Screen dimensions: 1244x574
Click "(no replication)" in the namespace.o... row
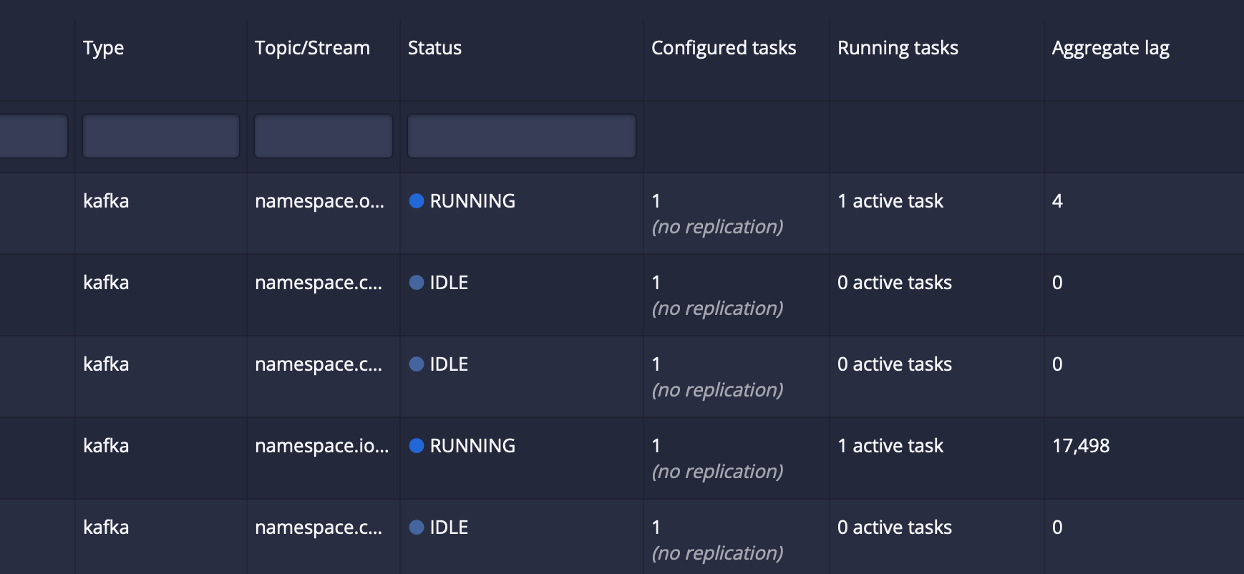pyautogui.click(x=717, y=227)
